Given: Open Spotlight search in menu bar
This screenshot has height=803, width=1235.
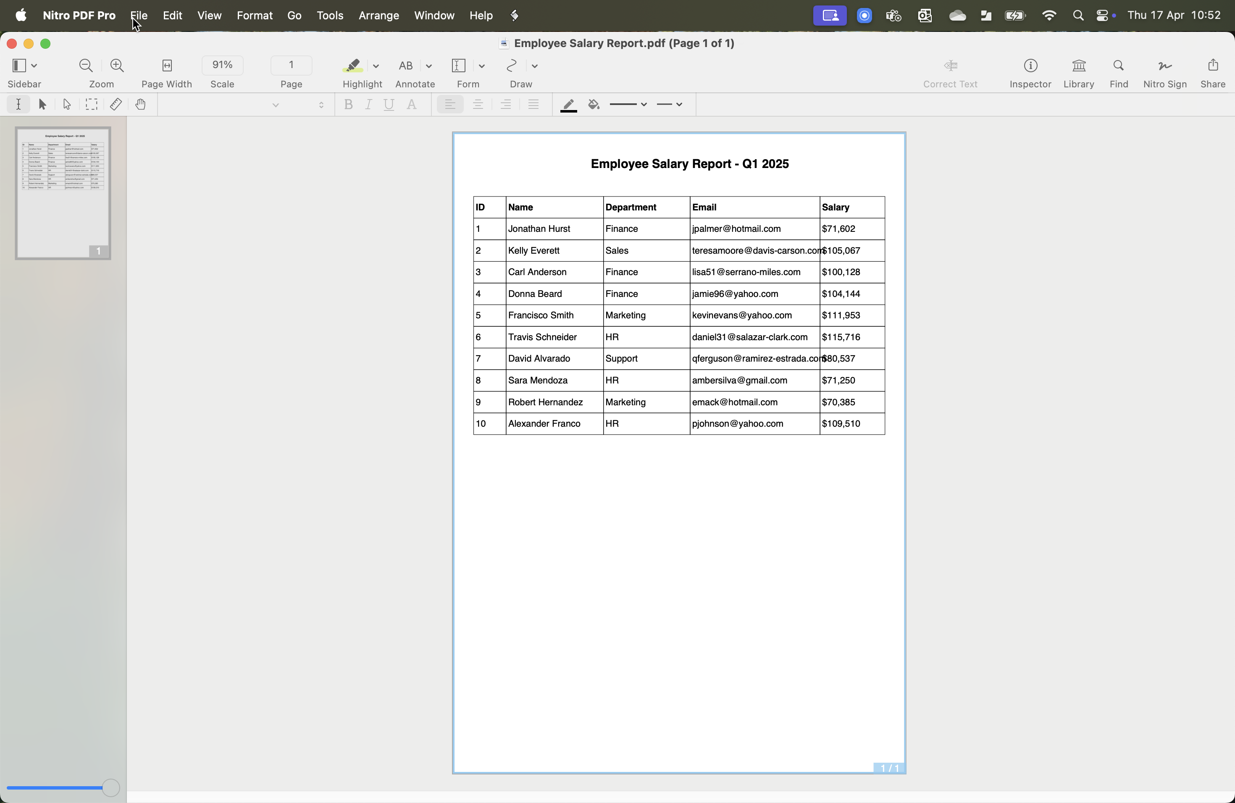Looking at the screenshot, I should click(x=1078, y=16).
